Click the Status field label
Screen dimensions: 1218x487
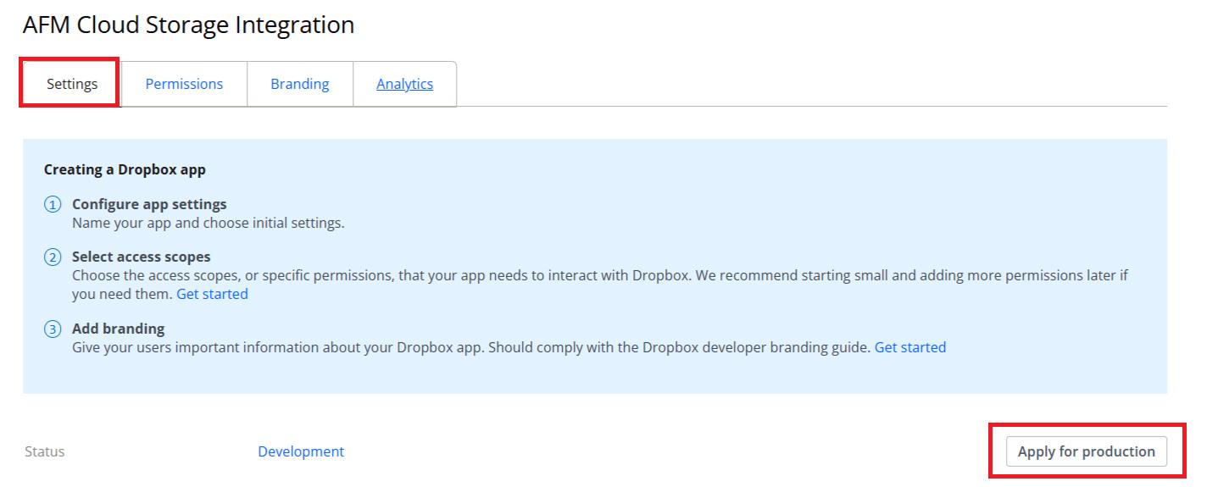click(x=44, y=451)
